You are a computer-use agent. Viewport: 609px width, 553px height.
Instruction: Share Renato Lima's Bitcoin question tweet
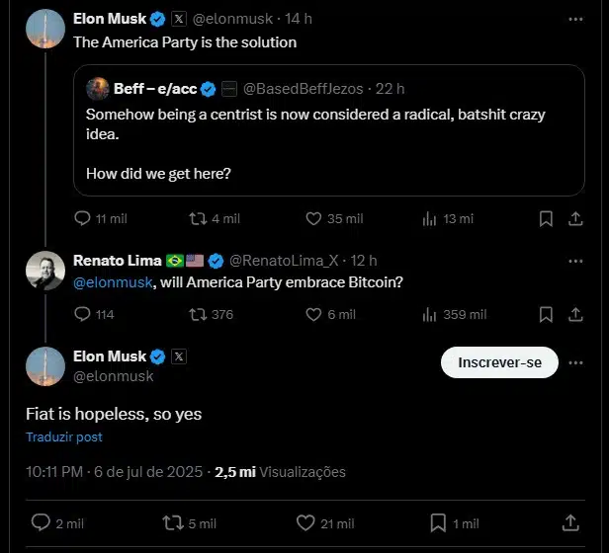tap(575, 315)
